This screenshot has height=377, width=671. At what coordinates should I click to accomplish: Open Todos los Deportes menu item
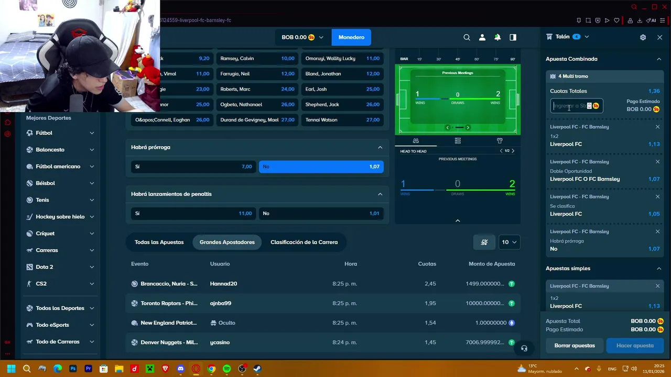[60, 308]
